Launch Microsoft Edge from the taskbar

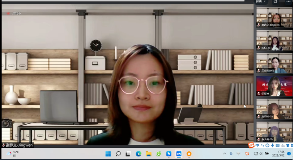[138, 154]
